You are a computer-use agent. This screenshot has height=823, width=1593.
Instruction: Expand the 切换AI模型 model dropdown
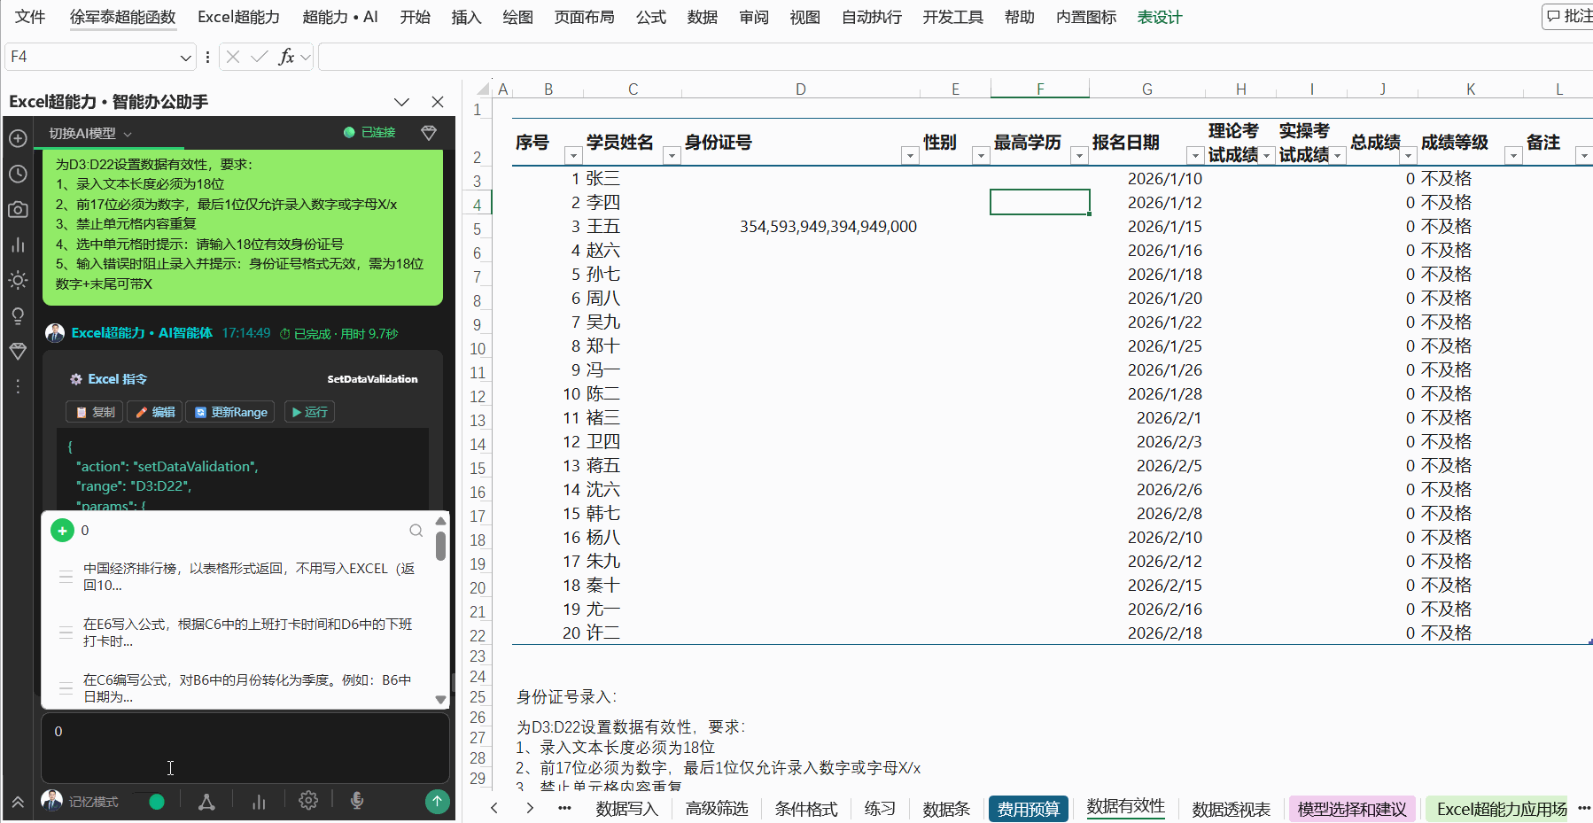pos(90,133)
